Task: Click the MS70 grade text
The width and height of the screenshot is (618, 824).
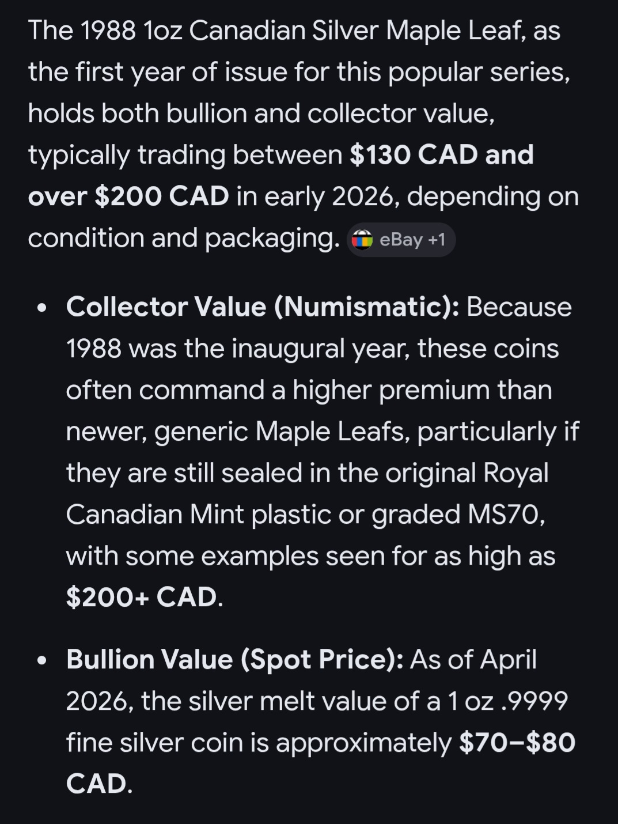Action: click(505, 515)
